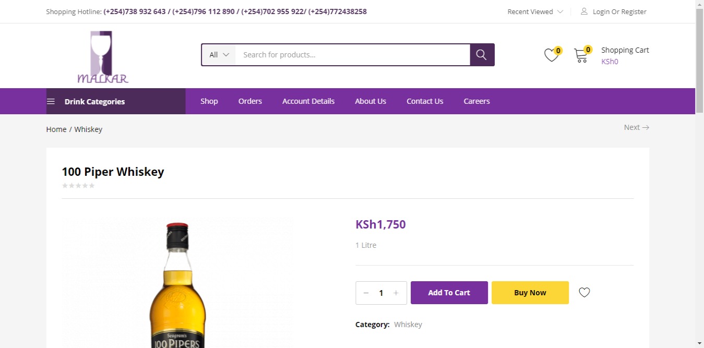Screen dimensions: 704x348
Task: Focus the Search for products field
Action: pos(352,55)
